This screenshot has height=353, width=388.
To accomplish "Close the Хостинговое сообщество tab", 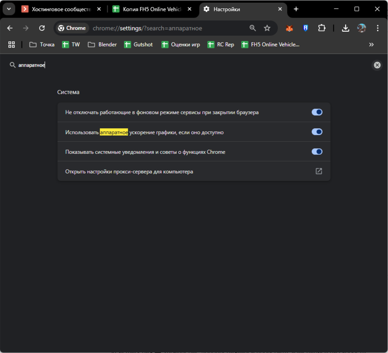I will (99, 9).
